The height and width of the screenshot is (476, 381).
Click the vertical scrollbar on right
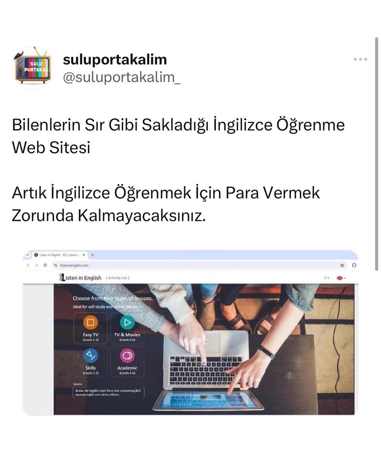pos(376,154)
